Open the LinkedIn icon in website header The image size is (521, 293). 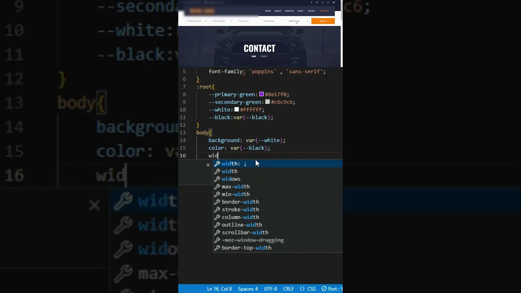(x=322, y=2)
